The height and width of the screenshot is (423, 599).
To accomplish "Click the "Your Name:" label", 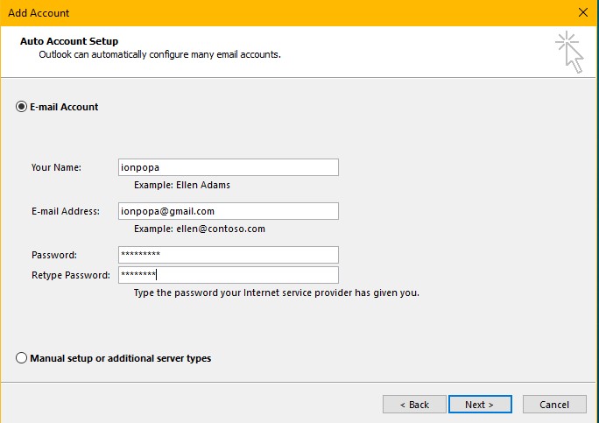I will coord(56,167).
